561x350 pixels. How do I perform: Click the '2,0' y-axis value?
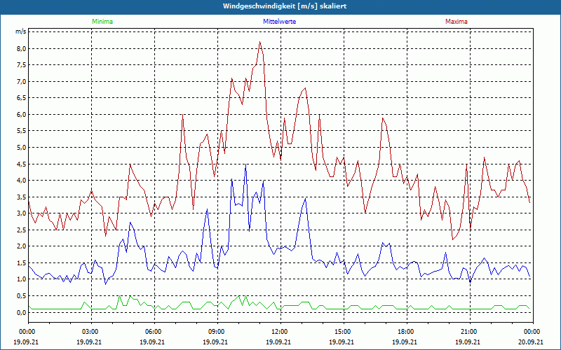22,246
